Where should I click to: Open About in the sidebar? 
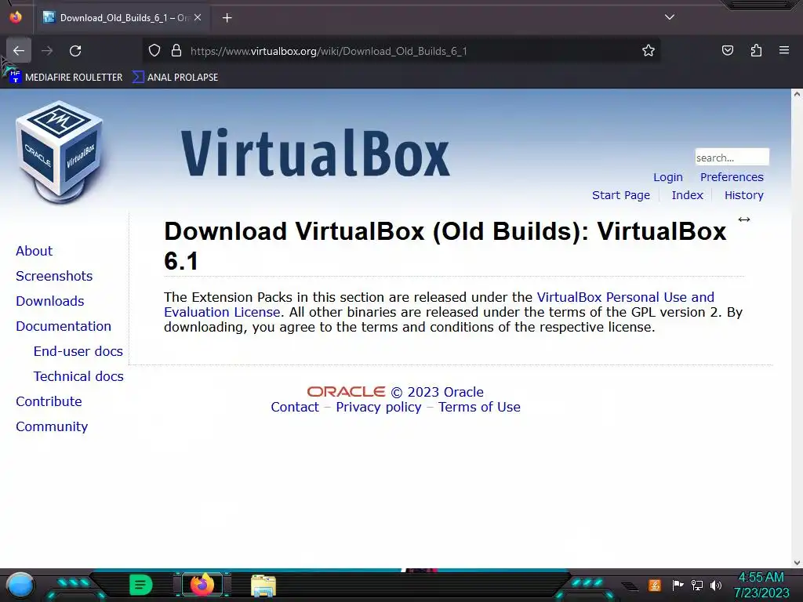[35, 251]
